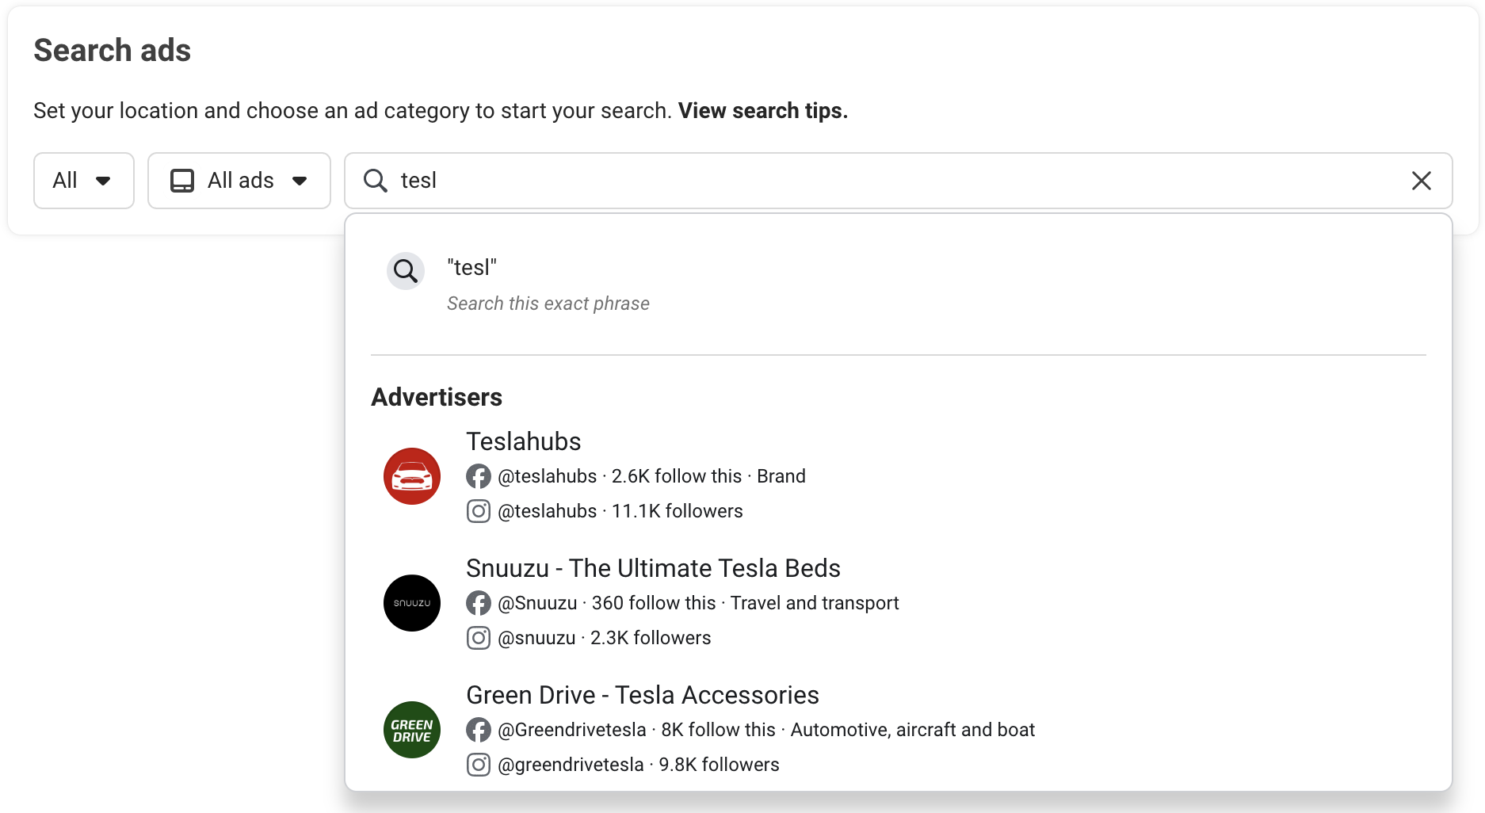The width and height of the screenshot is (1485, 813).
Task: Click the Teslahubs red car avatar
Action: pos(412,476)
